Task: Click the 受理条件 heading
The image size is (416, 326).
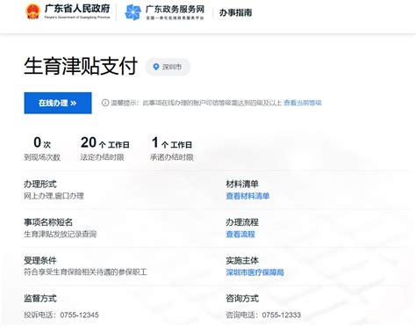Action: (40, 260)
